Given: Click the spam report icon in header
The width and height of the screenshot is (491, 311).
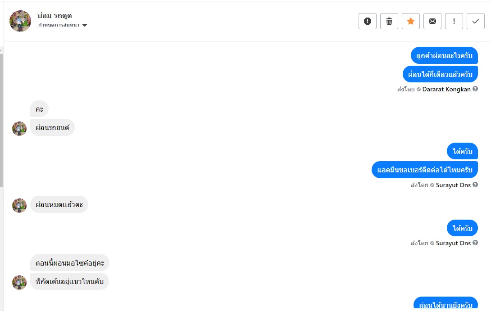Looking at the screenshot, I should (368, 21).
